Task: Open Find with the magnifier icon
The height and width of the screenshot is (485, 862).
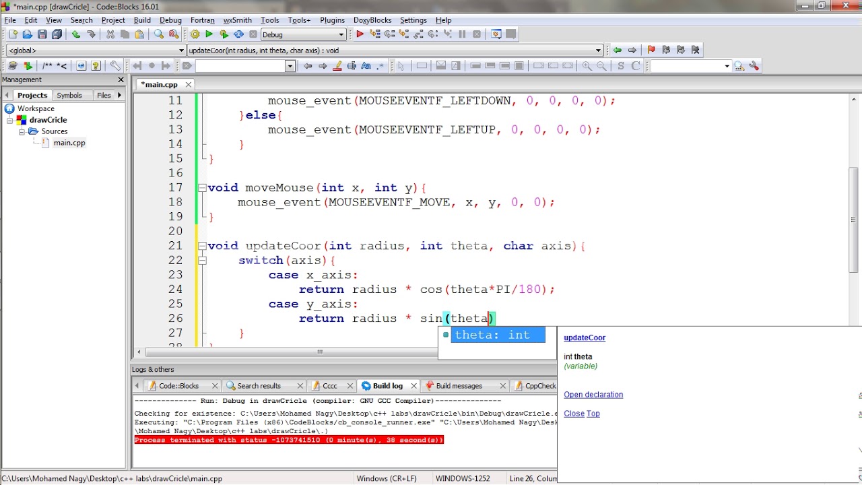Action: click(159, 34)
